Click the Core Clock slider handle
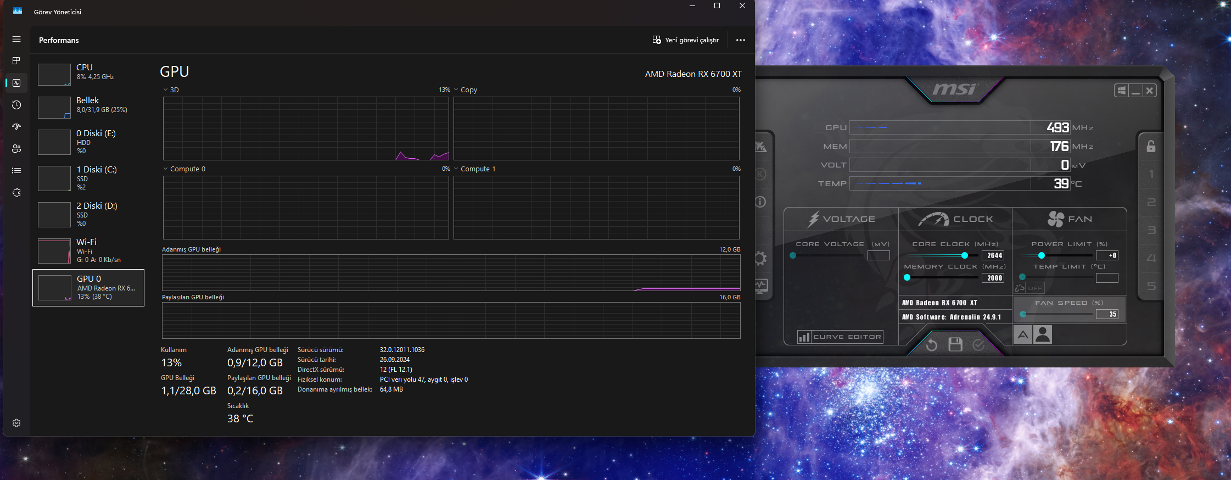The width and height of the screenshot is (1231, 480). pos(965,255)
